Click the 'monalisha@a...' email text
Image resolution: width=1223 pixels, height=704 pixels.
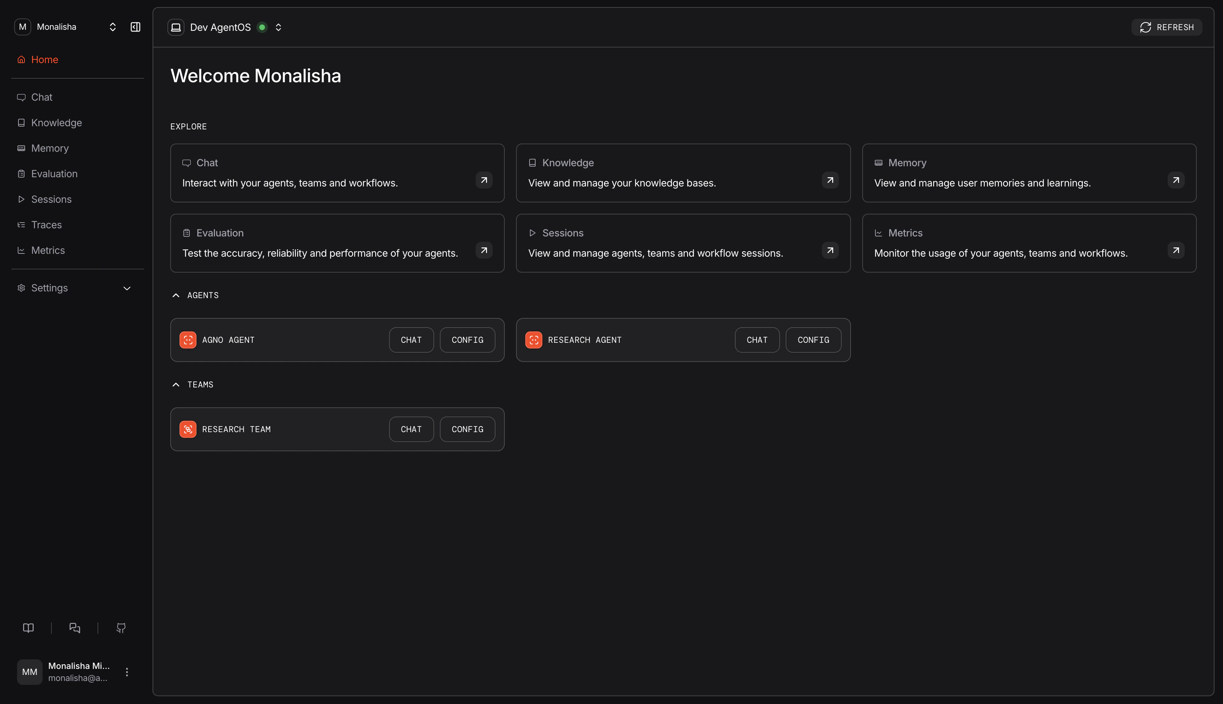coord(78,678)
